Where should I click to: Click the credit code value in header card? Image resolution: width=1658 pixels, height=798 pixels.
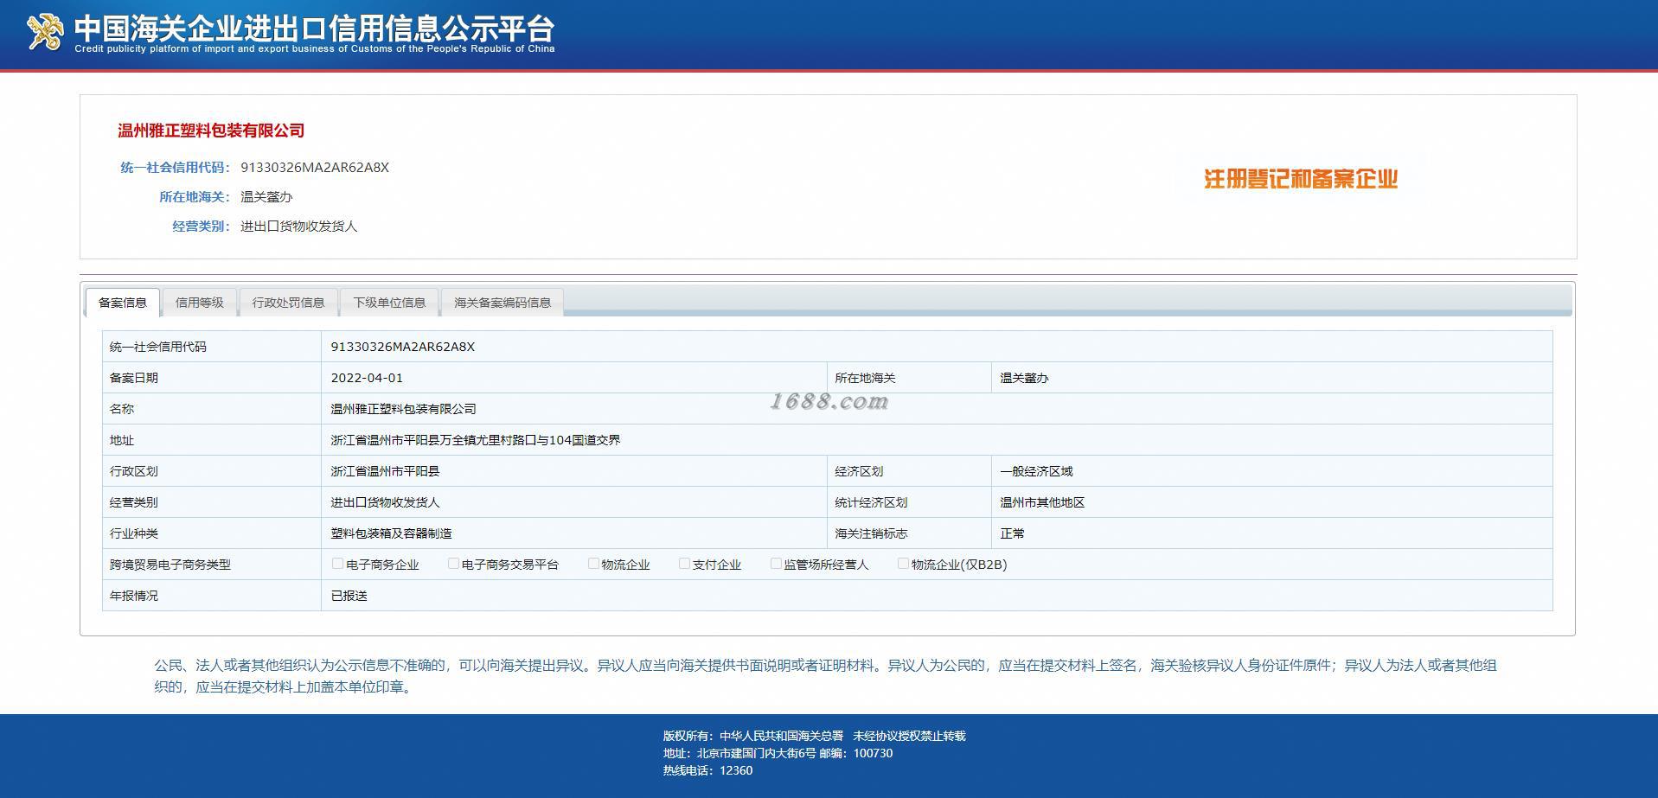[315, 168]
